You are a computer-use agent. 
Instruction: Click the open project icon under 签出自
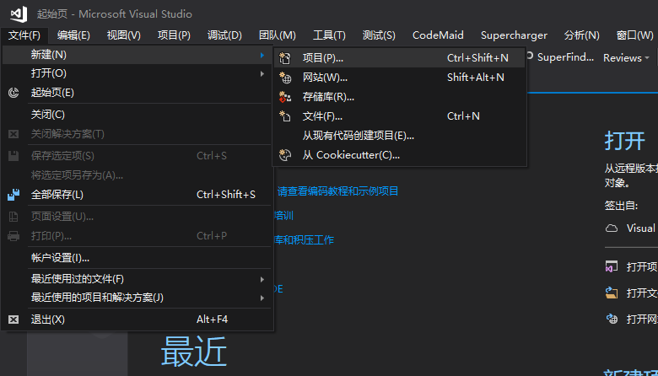point(612,266)
